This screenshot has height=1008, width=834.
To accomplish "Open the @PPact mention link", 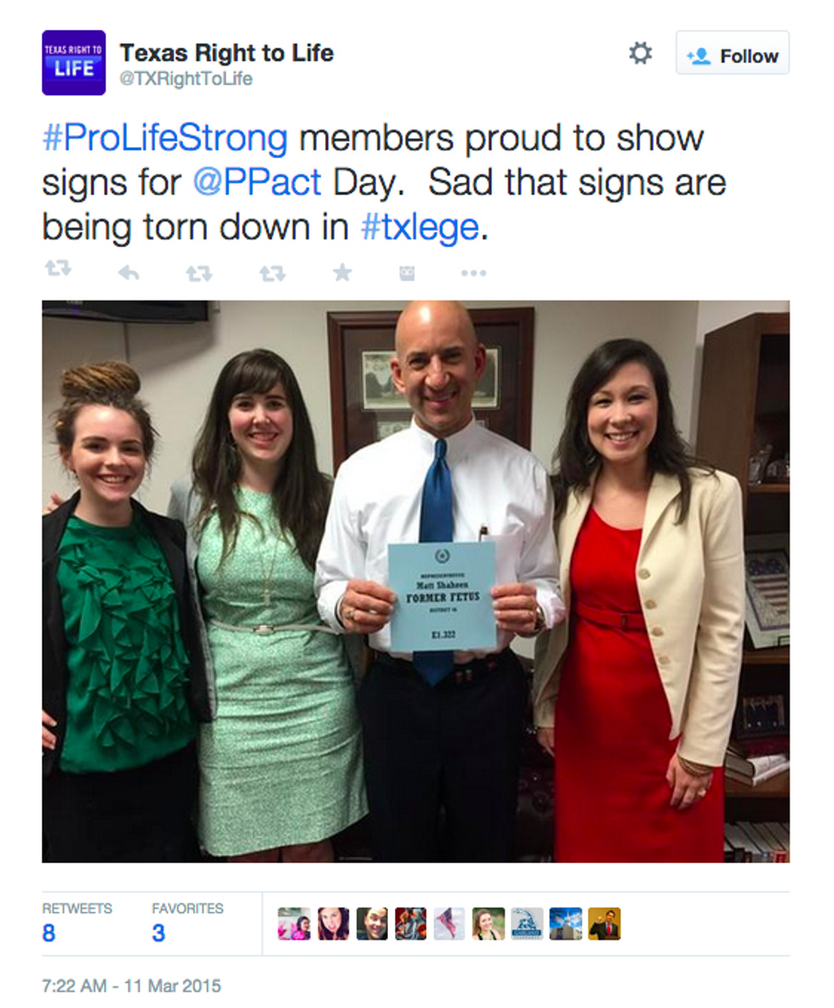I will (257, 182).
